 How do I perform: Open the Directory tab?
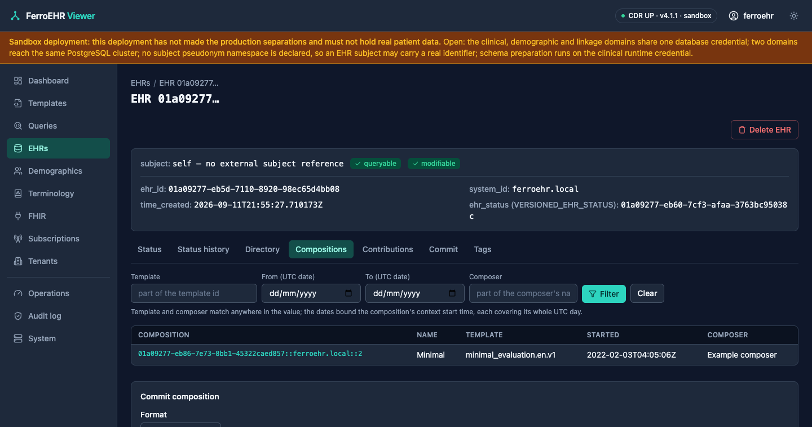[x=262, y=249]
